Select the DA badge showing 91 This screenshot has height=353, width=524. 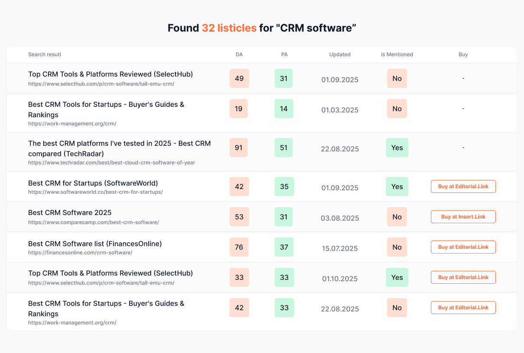pyautogui.click(x=239, y=148)
